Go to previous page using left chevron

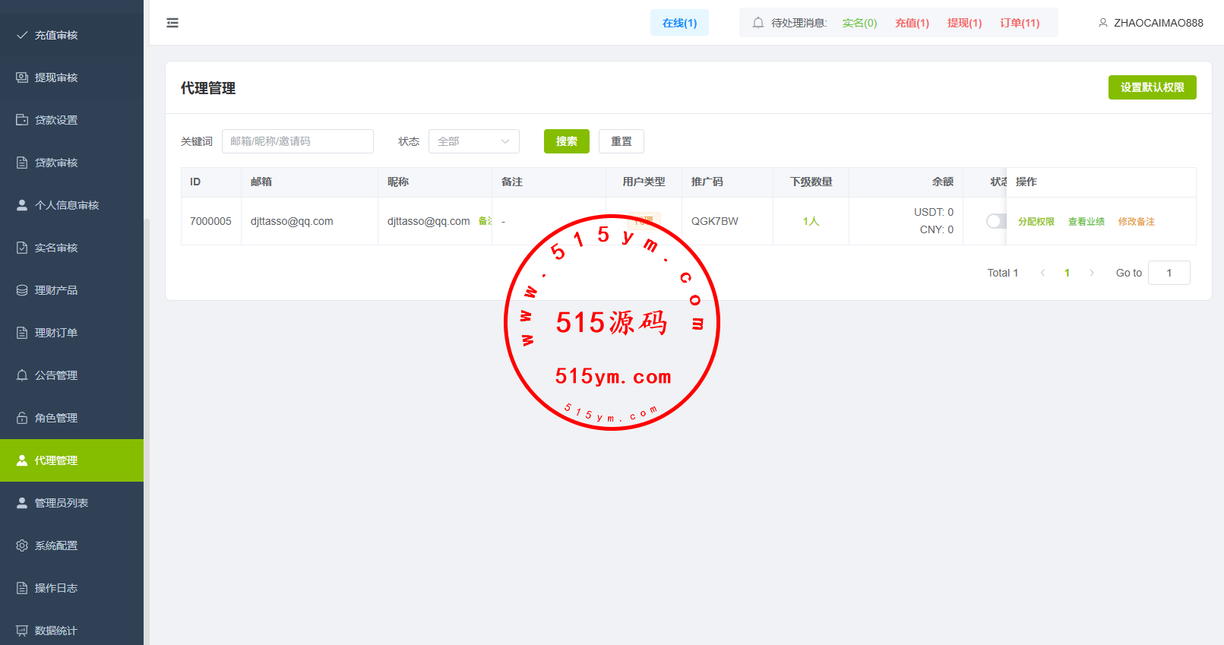pos(1042,273)
